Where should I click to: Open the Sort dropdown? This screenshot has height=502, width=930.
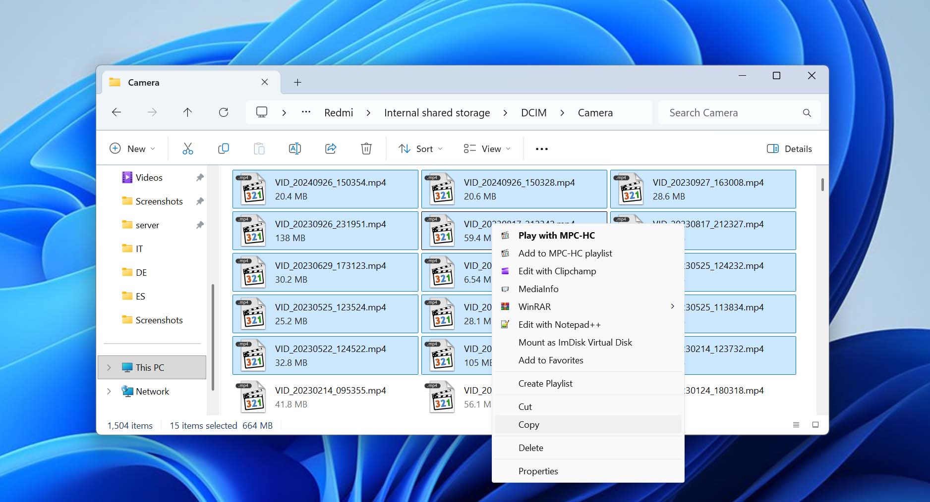(420, 149)
